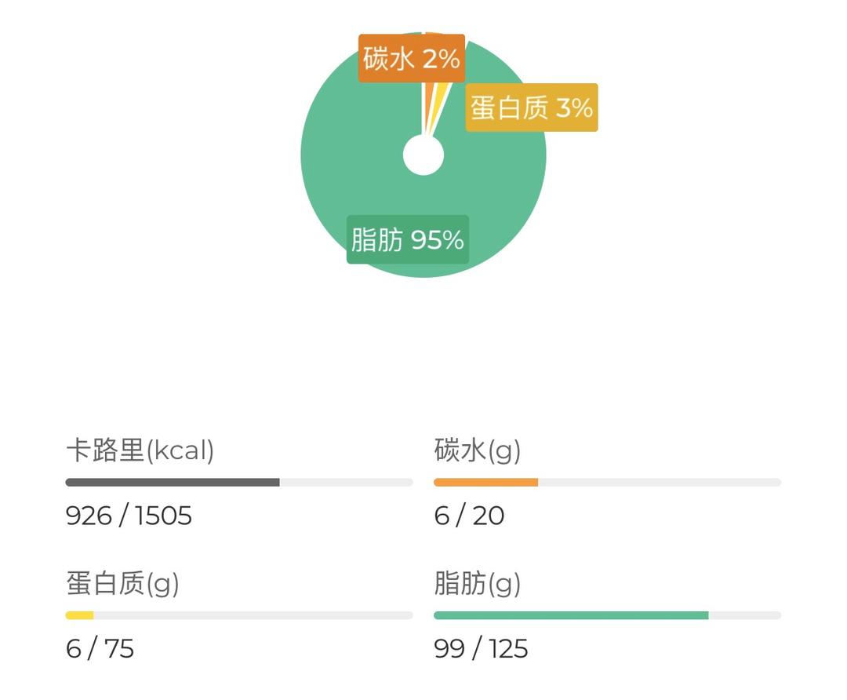
Task: Select the 99 / 125 fat value
Action: tap(482, 649)
